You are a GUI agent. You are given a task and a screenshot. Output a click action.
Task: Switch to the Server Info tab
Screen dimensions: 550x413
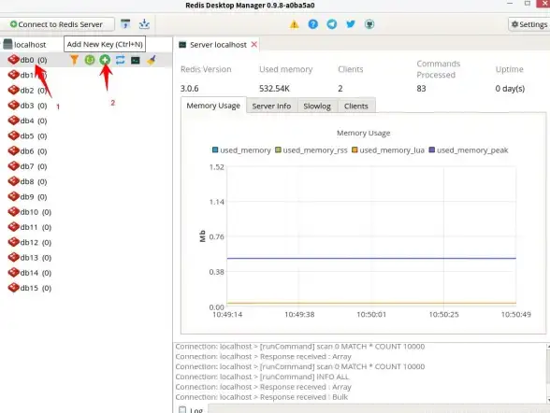click(x=271, y=106)
